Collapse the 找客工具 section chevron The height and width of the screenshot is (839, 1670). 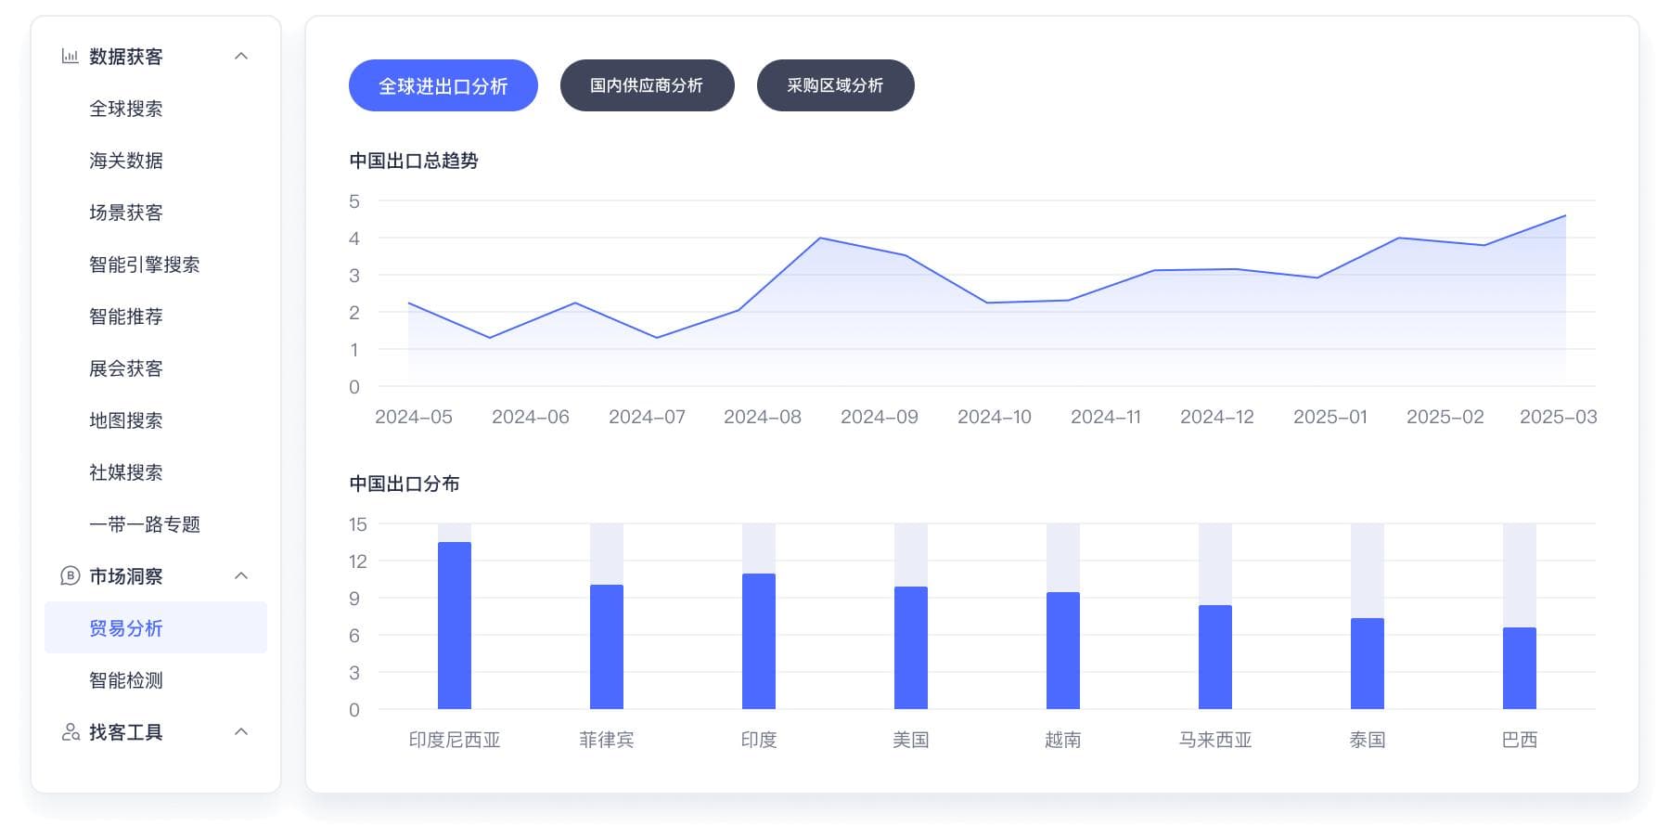(x=241, y=732)
